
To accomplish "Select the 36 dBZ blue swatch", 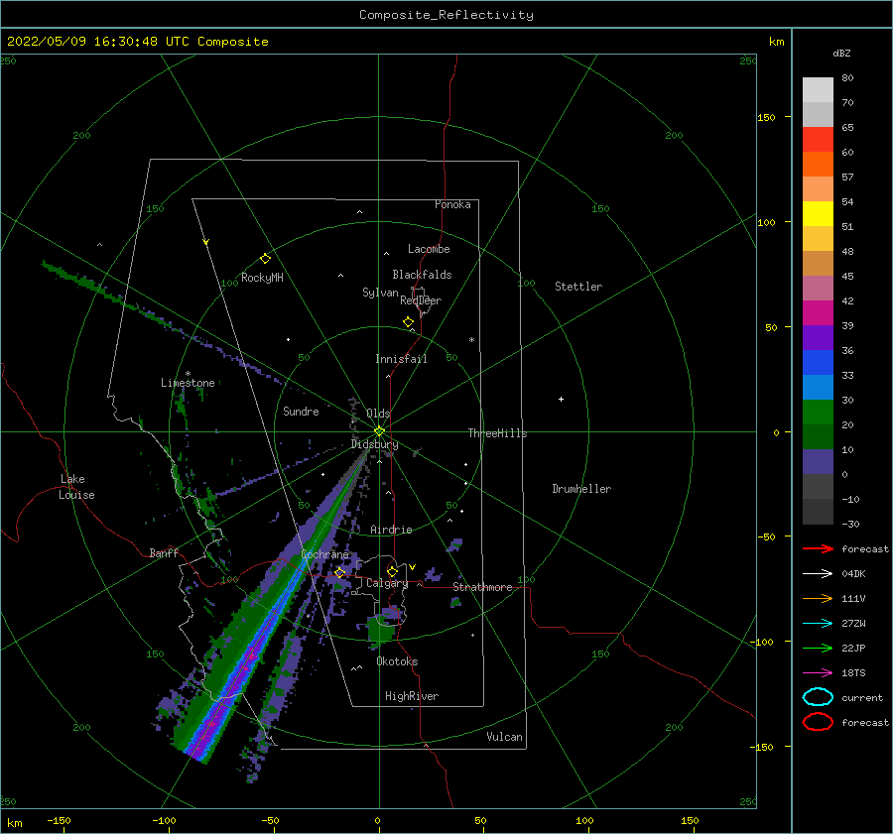I will [818, 362].
